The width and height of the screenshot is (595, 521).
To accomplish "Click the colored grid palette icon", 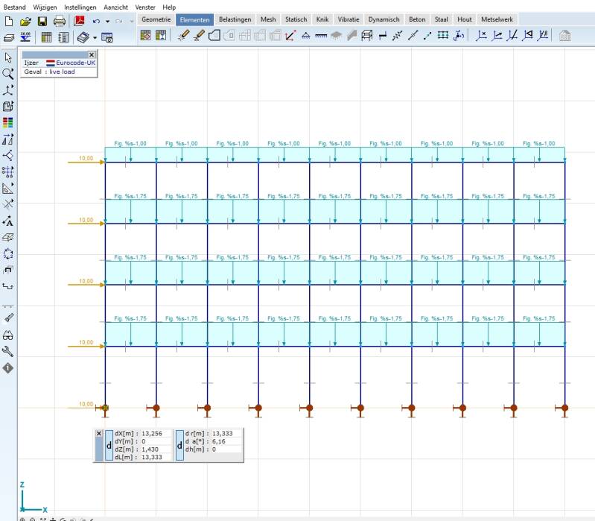I will [8, 123].
